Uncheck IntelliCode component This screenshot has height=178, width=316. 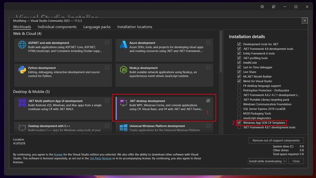point(239,63)
